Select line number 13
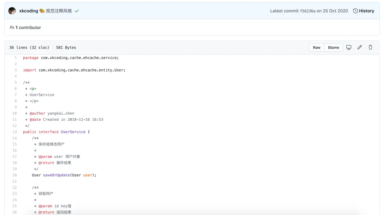The image size is (388, 215). 15,132
